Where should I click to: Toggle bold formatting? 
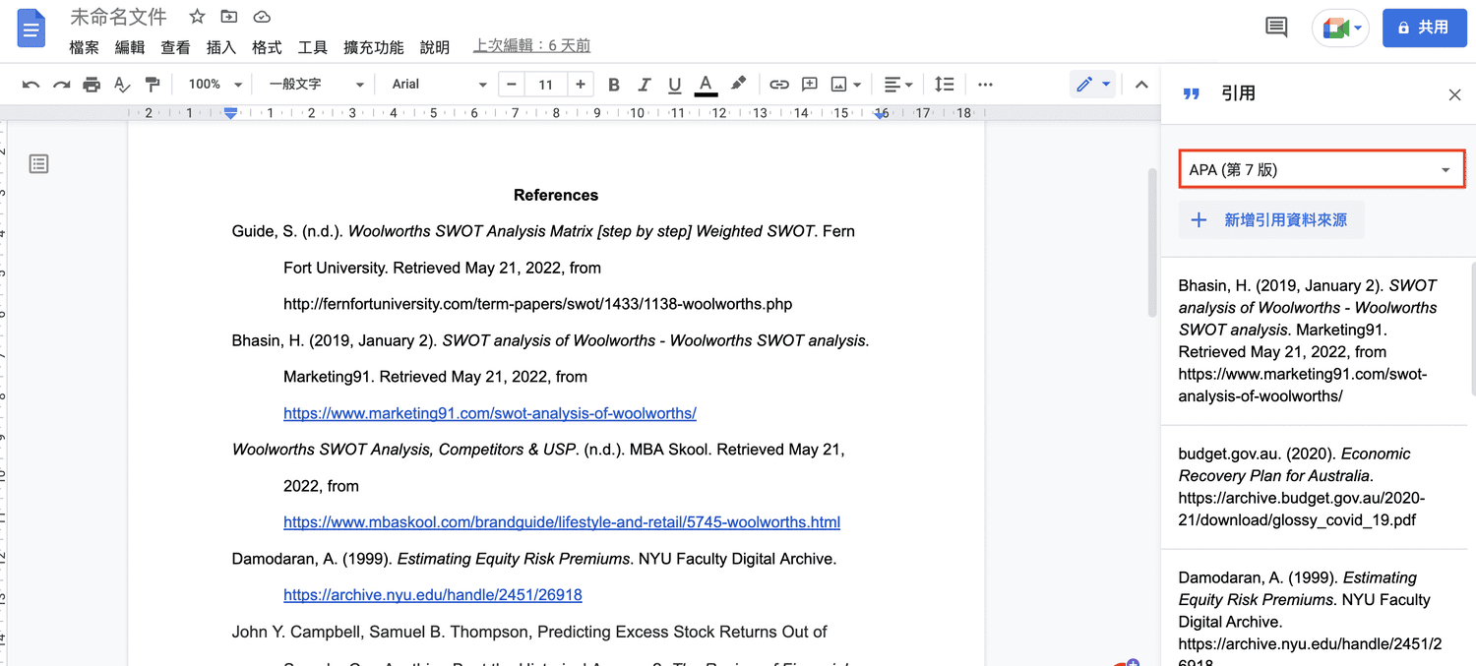click(x=614, y=85)
